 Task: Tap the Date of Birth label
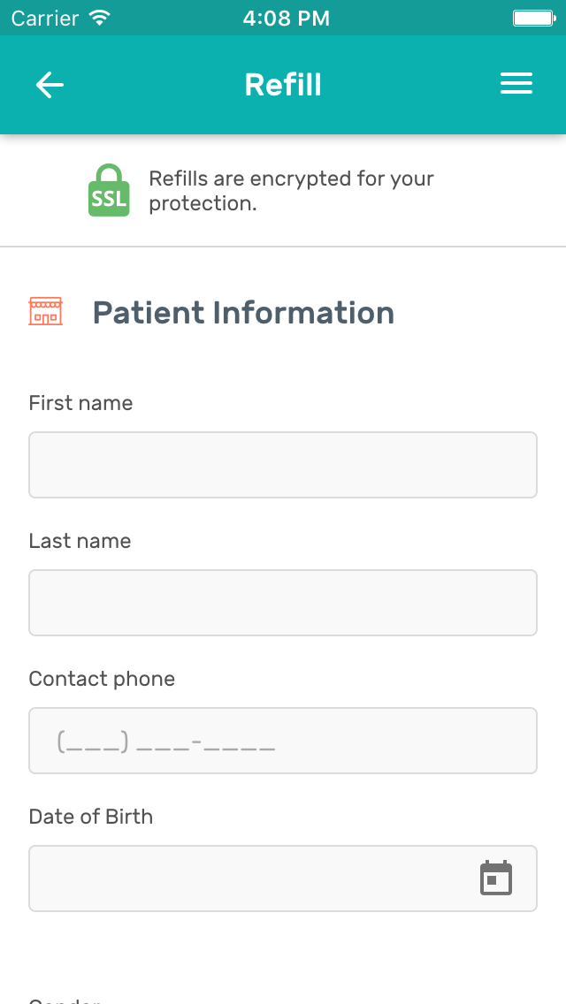coord(91,817)
